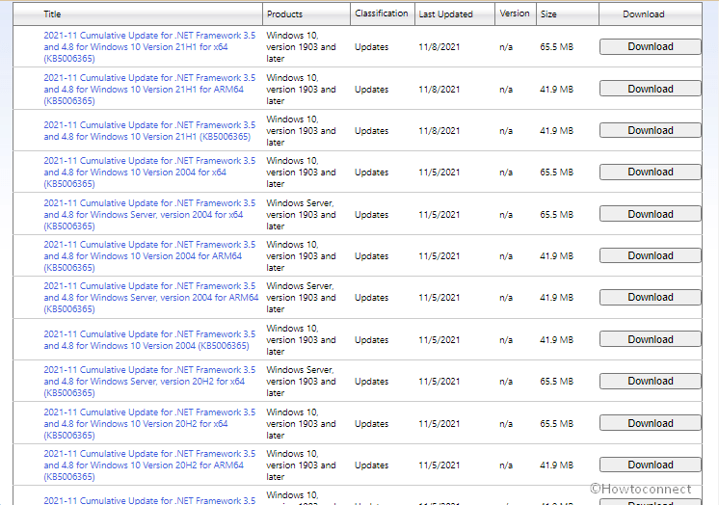Click the Download column header

(x=643, y=14)
